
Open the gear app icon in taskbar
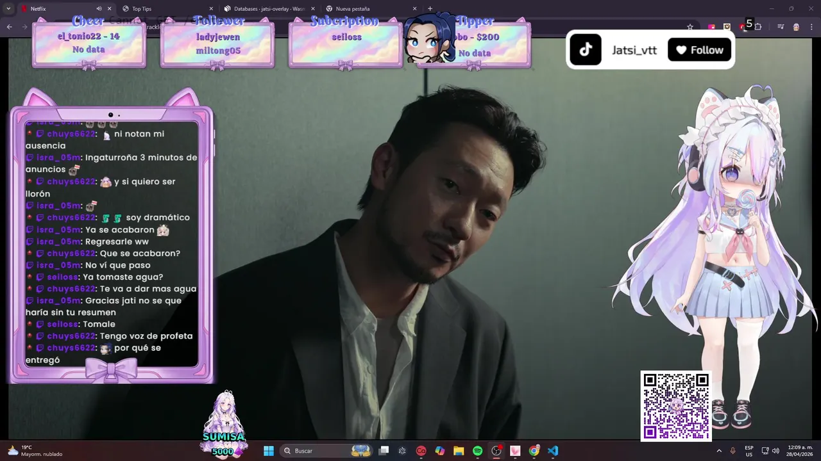(x=402, y=451)
